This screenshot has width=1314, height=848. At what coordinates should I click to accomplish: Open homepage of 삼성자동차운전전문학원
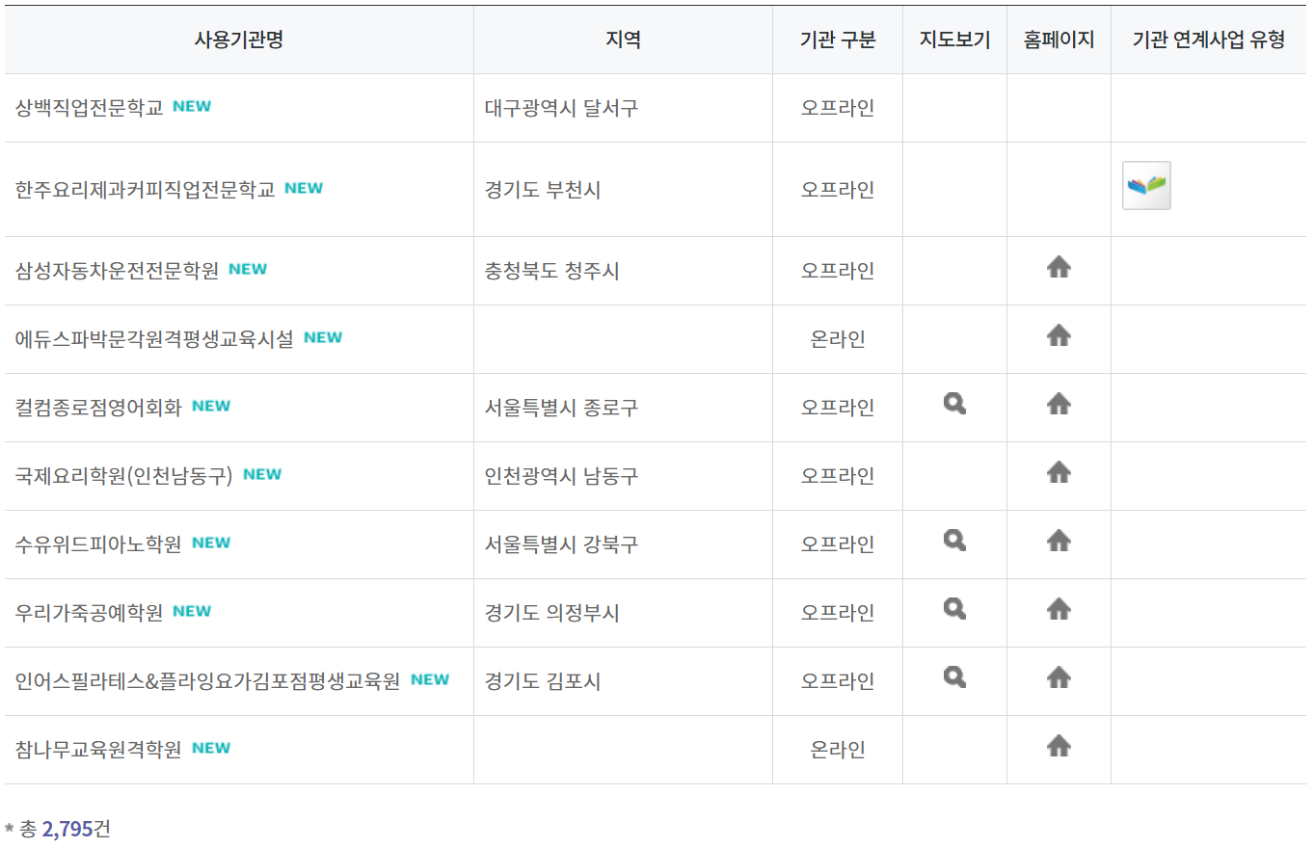(1058, 267)
